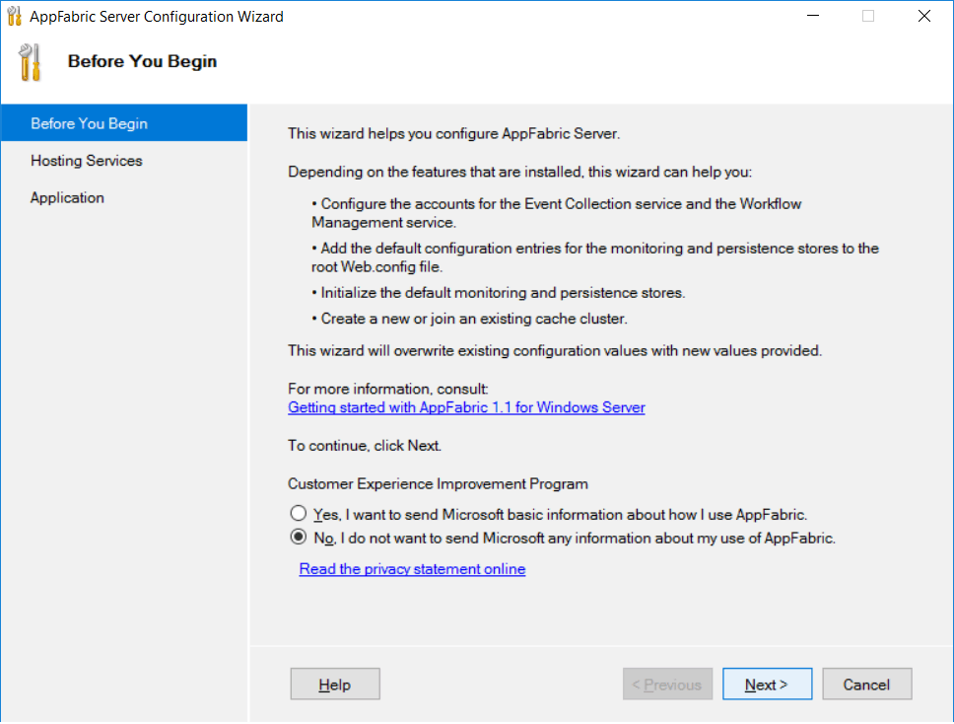954x724 pixels.
Task: Click 'Add the default configuration entries' bullet
Action: pos(595,257)
